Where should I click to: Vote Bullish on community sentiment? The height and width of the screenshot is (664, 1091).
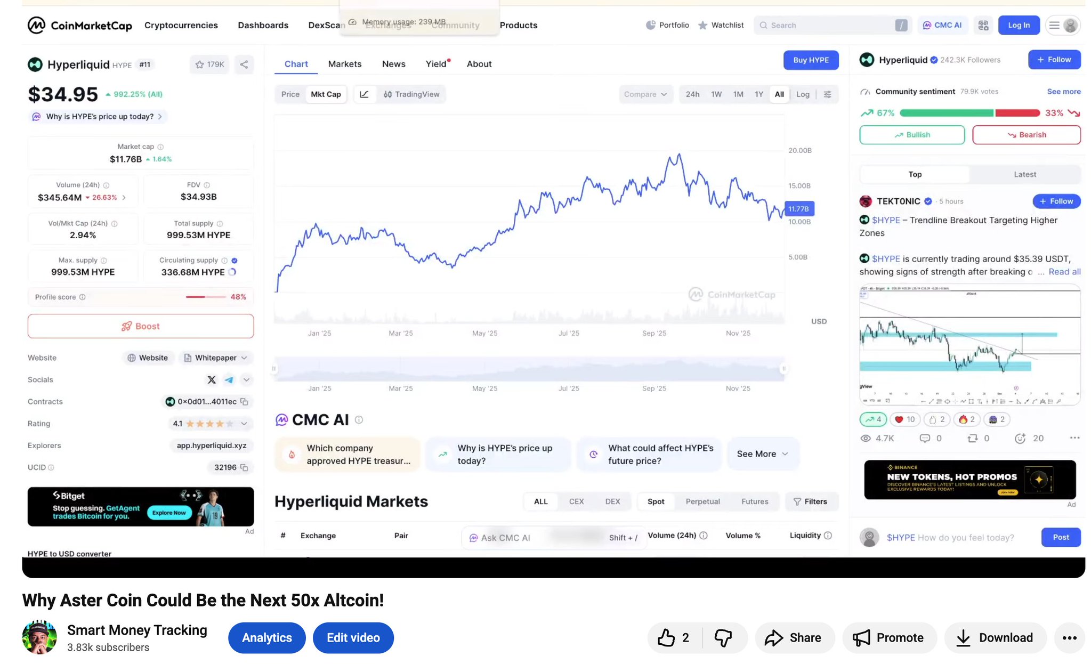tap(911, 135)
